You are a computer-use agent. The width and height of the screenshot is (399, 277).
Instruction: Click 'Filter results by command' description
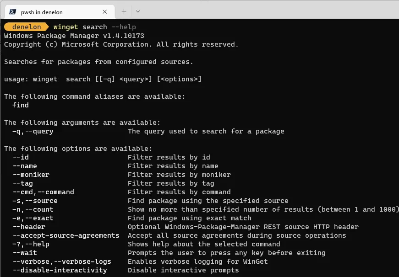coord(179,192)
